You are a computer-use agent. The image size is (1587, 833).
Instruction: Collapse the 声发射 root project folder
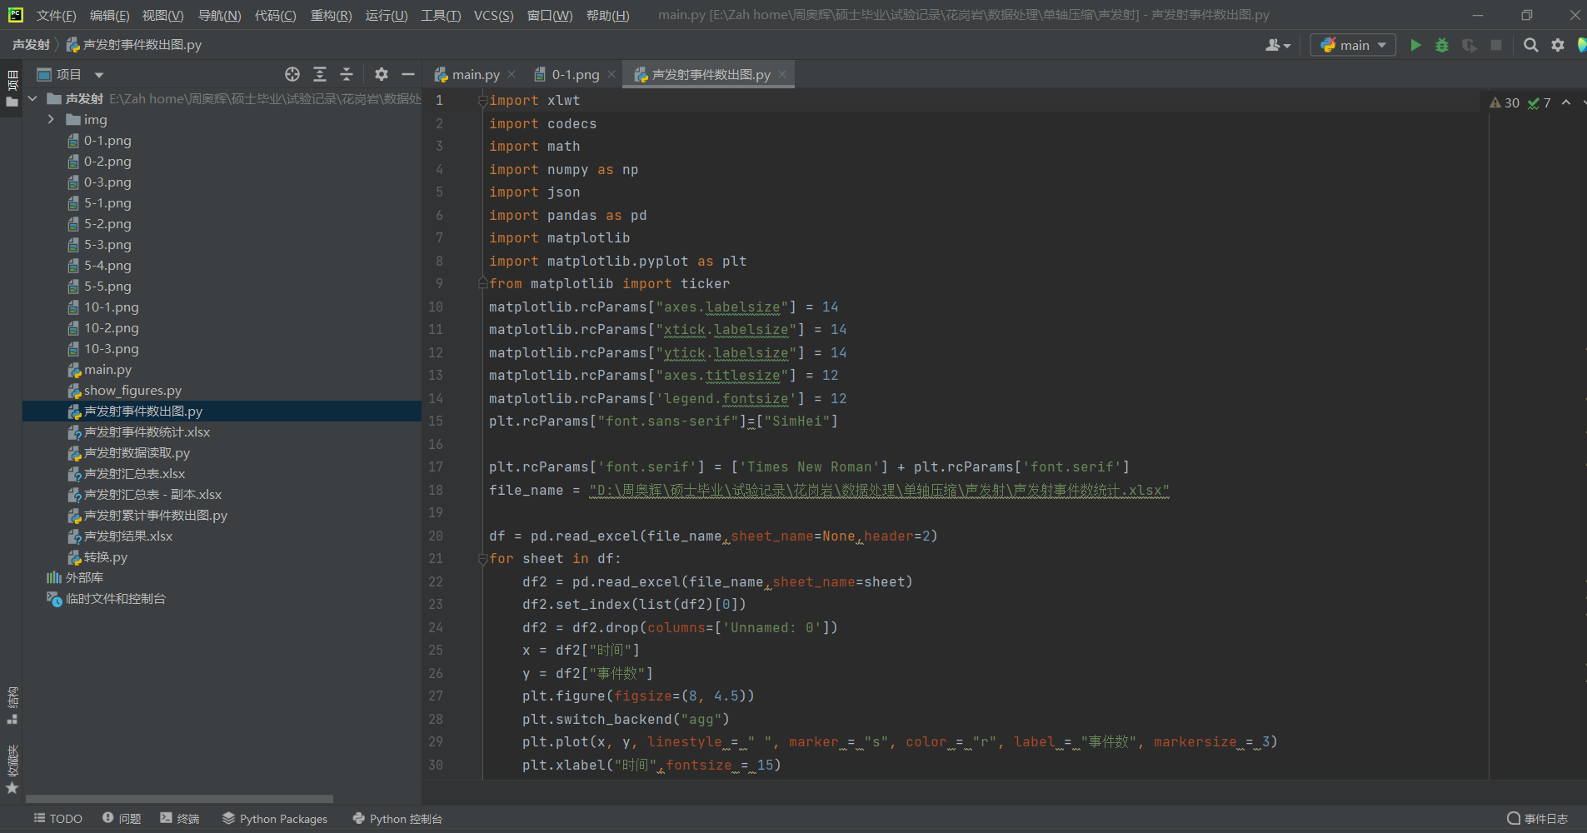[x=32, y=98]
